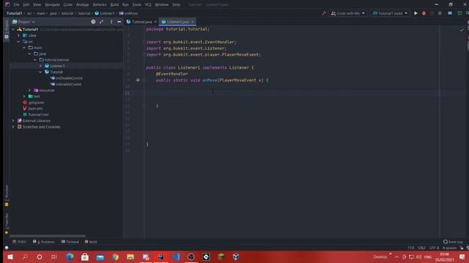Click the CRLF line separator status
This screenshot has width=469, height=263.
pyautogui.click(x=421, y=248)
